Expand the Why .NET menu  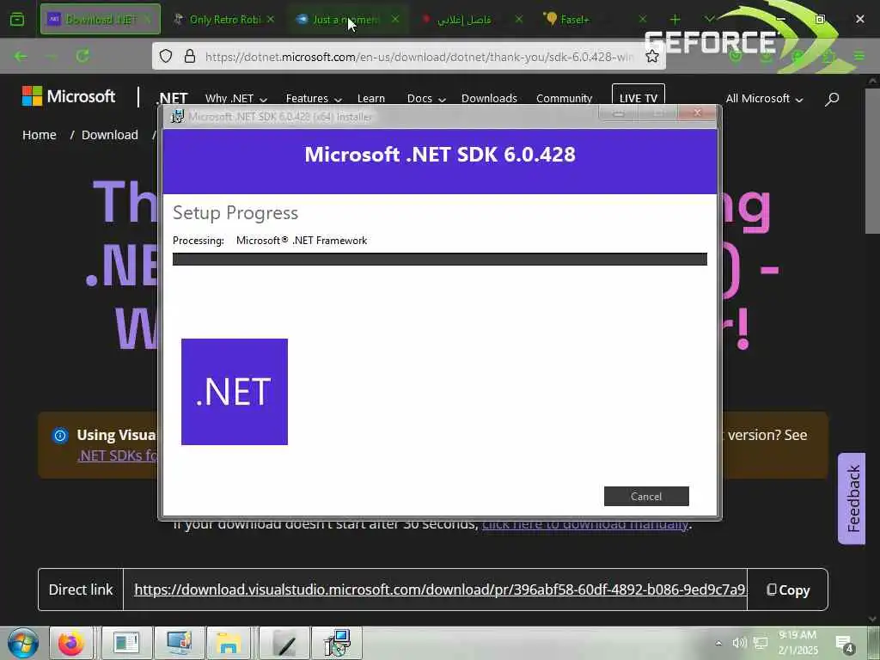(235, 99)
